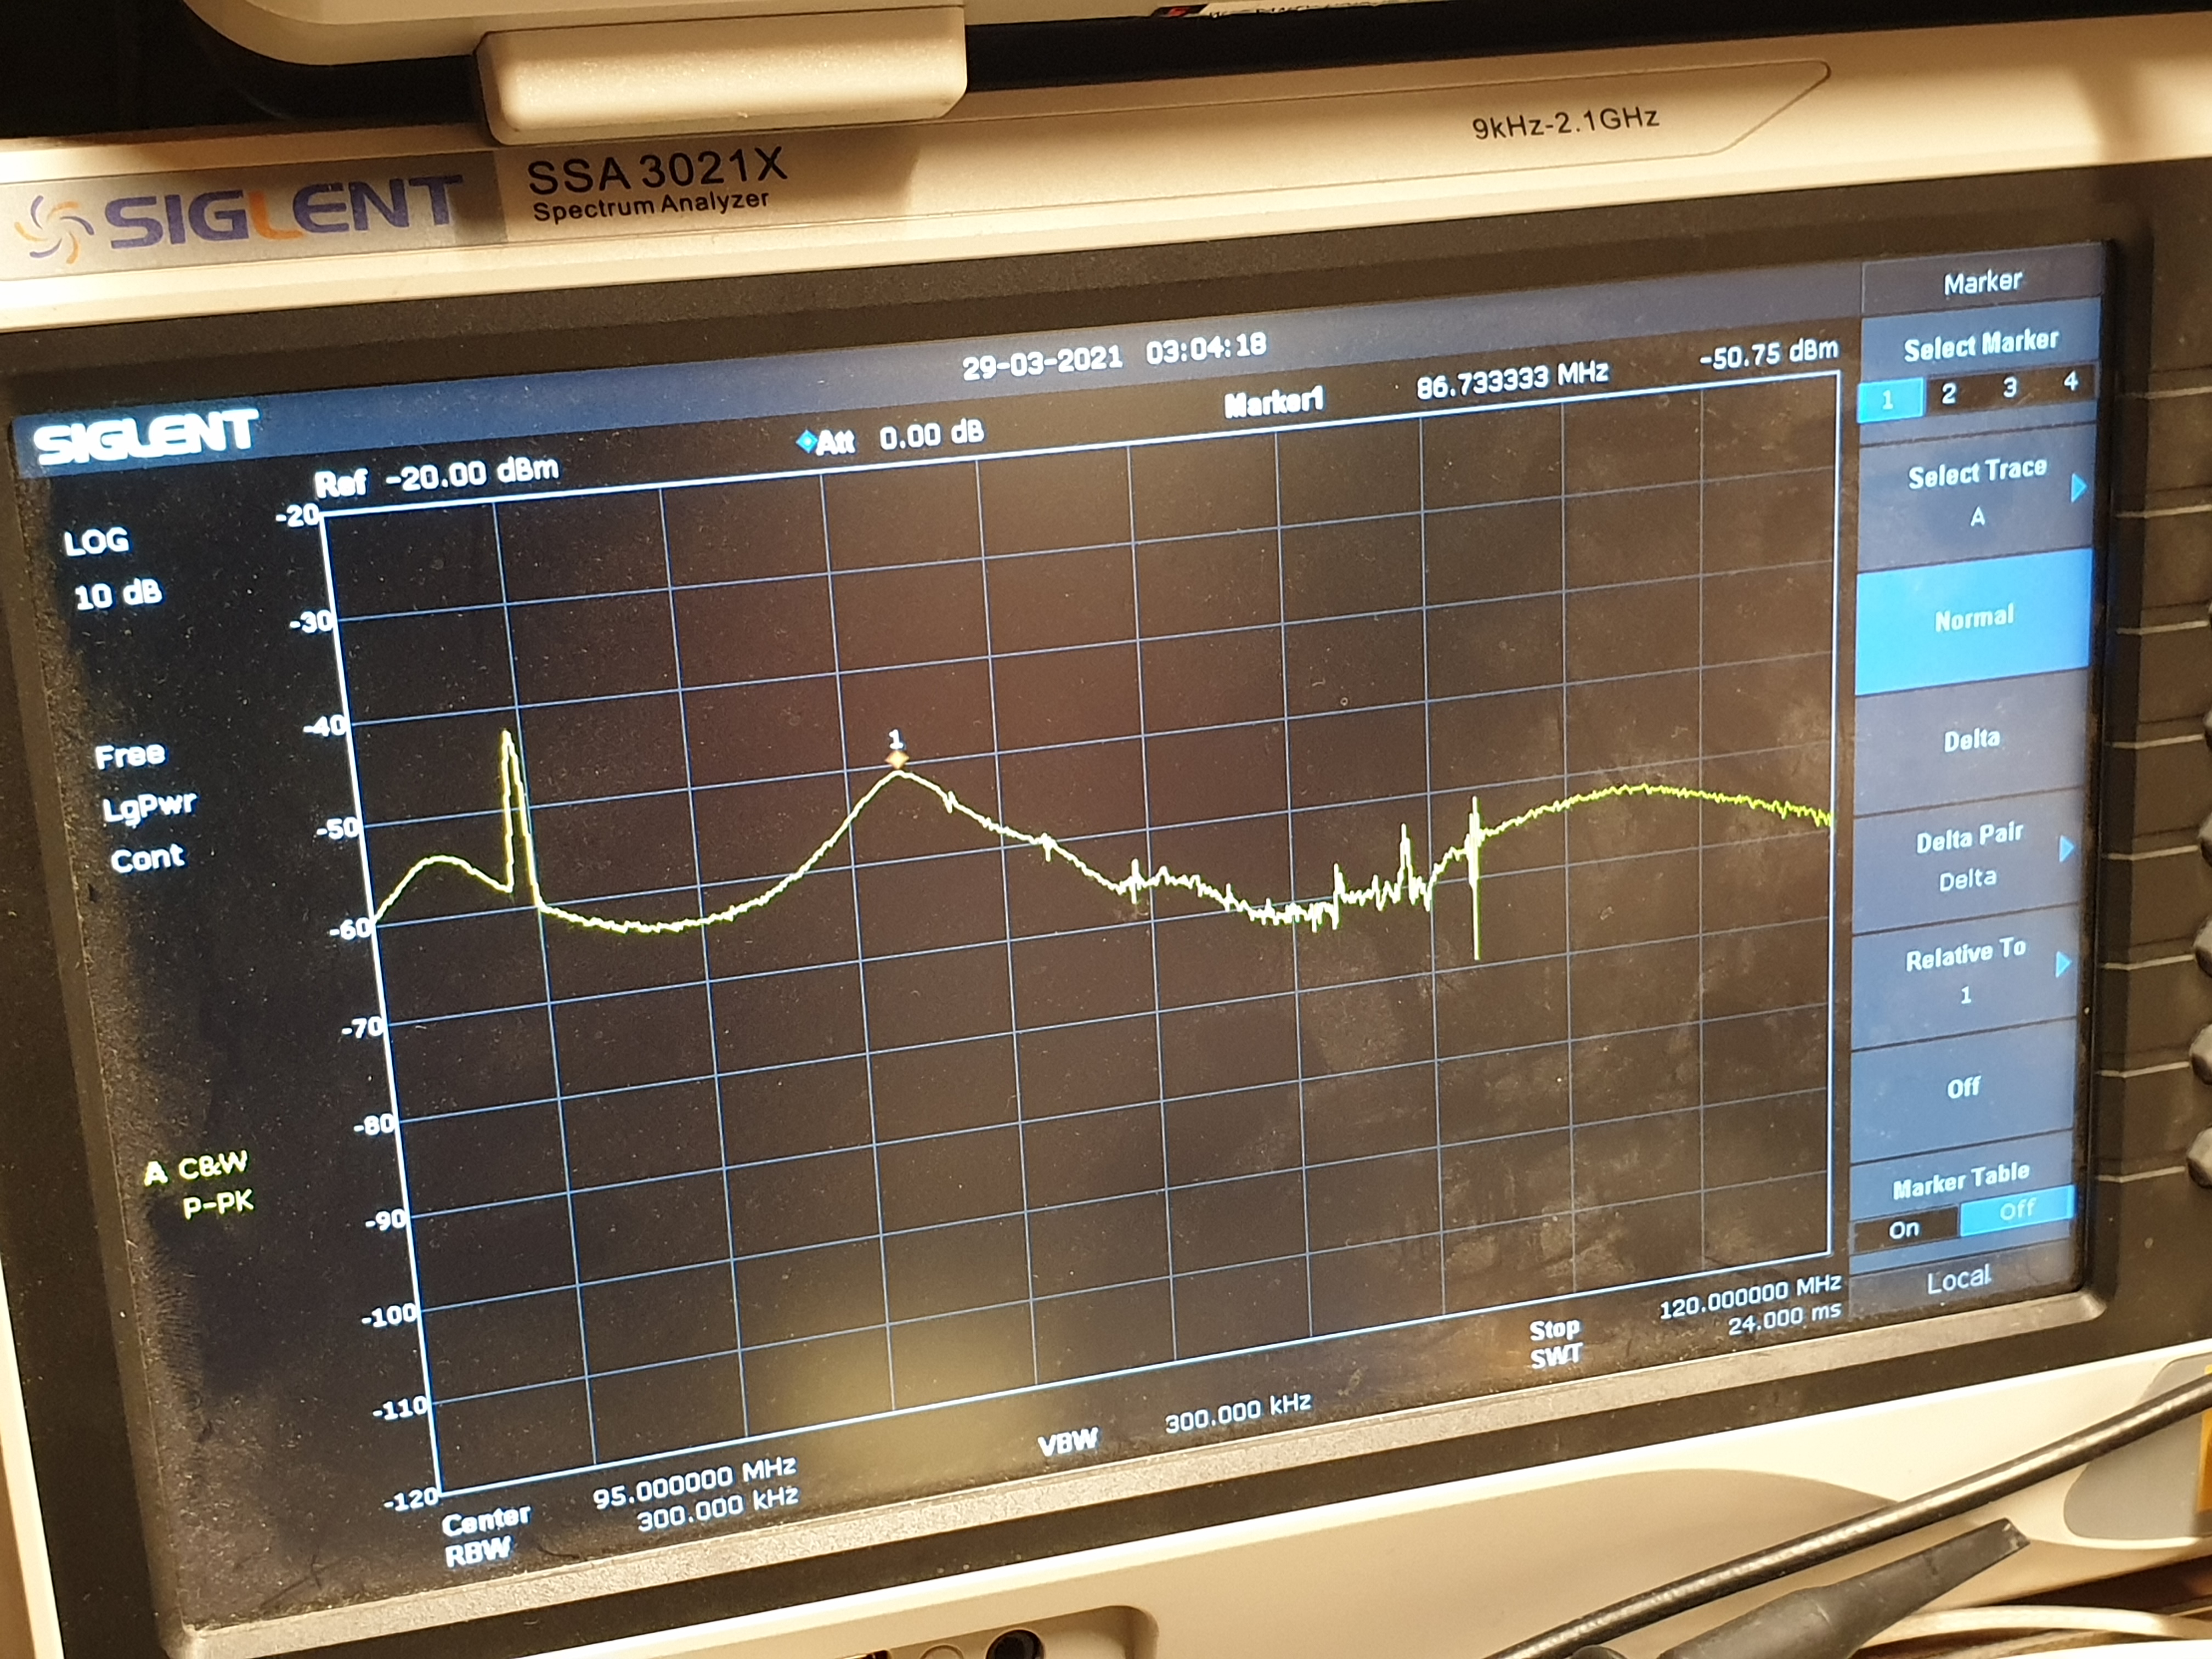Viewport: 2212px width, 1659px height.
Task: Expand the Select Trace arrow
Action: tap(2078, 488)
